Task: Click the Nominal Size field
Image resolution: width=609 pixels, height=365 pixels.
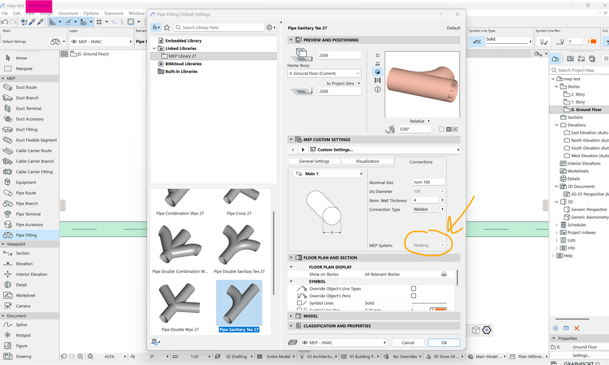Action: click(x=429, y=182)
